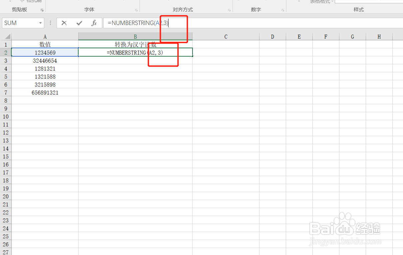Screen dimensions: 403x255
Task: Select row 3 header
Action: tap(6, 60)
